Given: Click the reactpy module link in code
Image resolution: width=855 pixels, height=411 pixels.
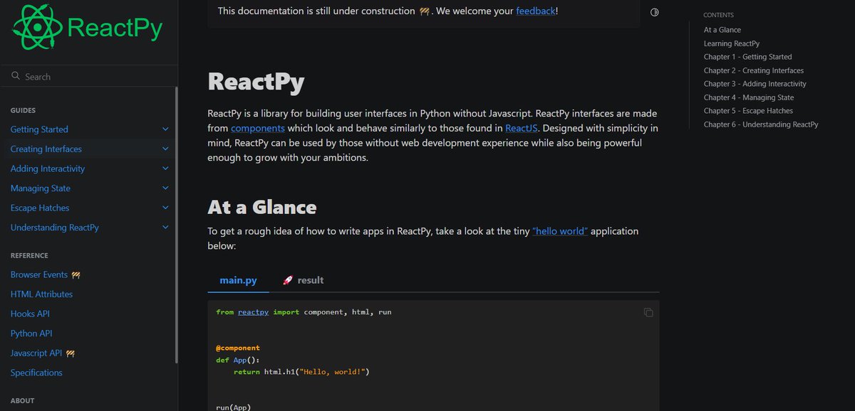Looking at the screenshot, I should 254,312.
